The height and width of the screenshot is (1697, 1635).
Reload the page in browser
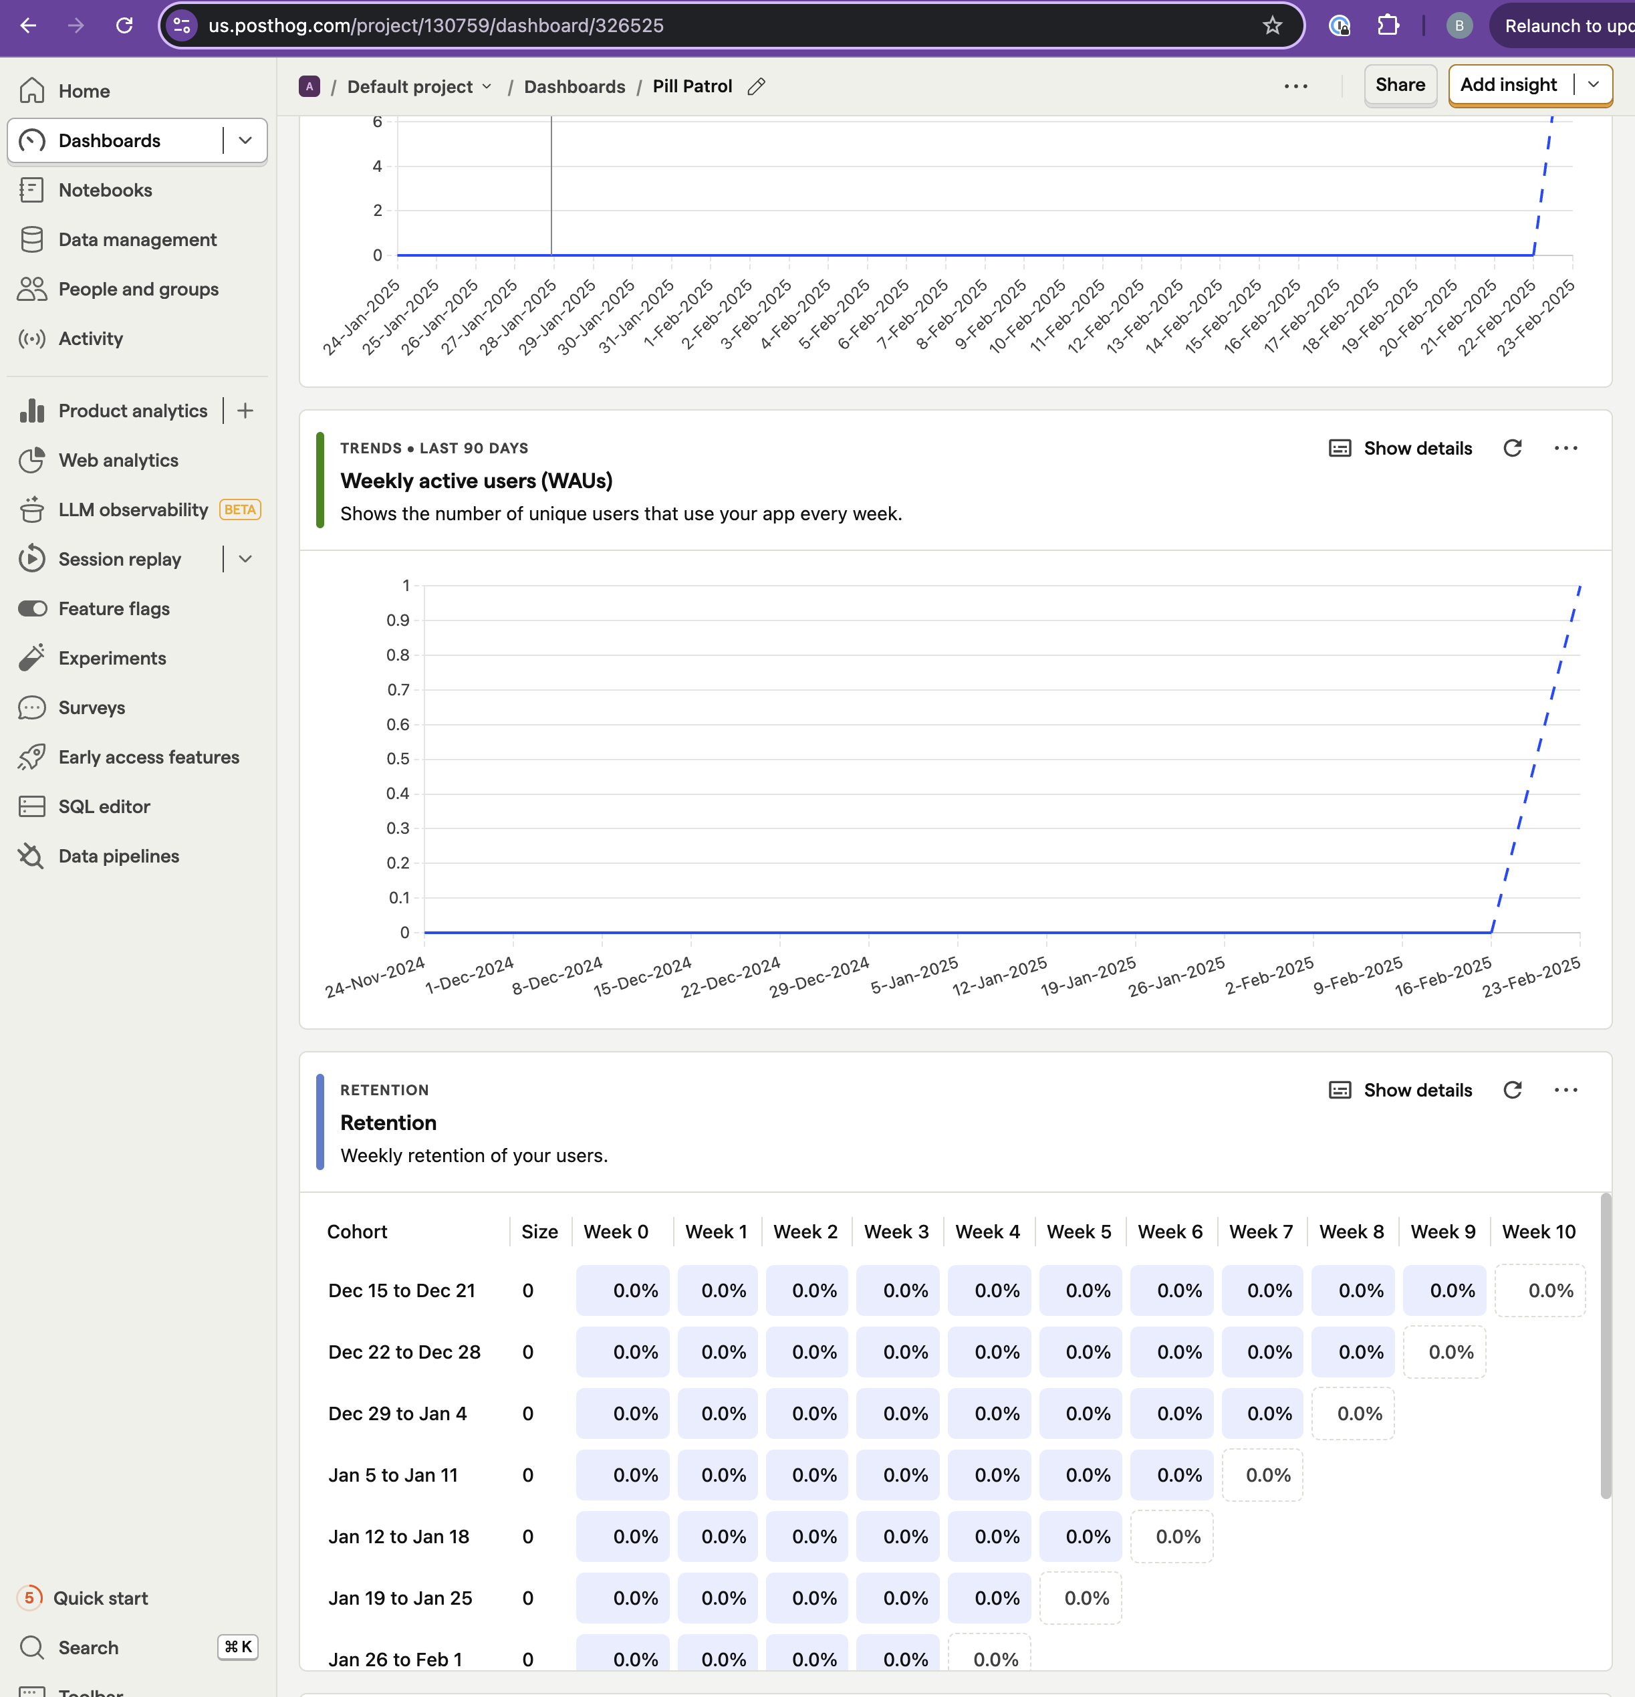click(124, 25)
